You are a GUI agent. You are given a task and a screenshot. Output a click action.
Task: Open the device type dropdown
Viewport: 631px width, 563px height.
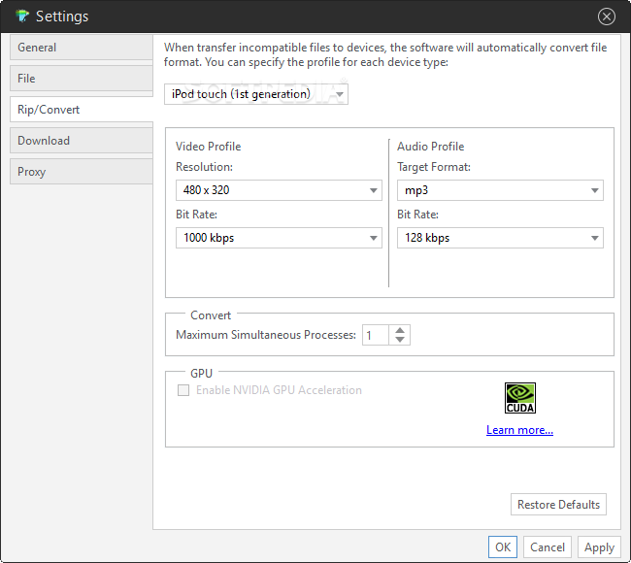pos(256,94)
